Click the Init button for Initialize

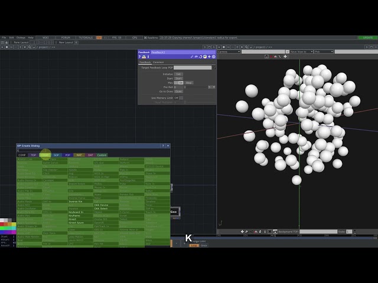(x=178, y=74)
